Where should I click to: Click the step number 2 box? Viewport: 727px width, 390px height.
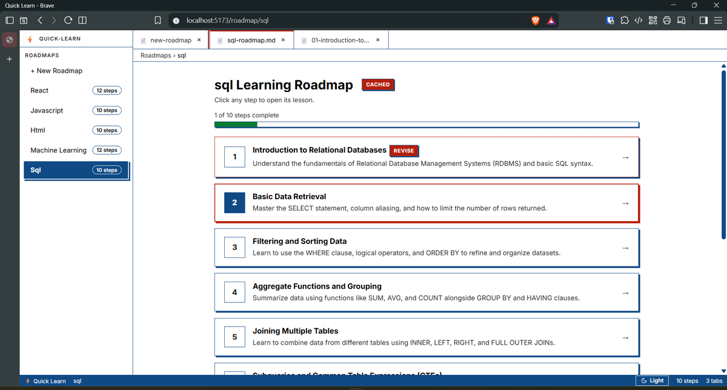234,202
